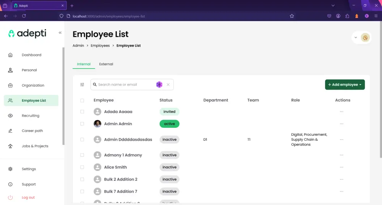Open actions menu for Admony 1 Admony
The height and width of the screenshot is (205, 382).
(x=342, y=155)
